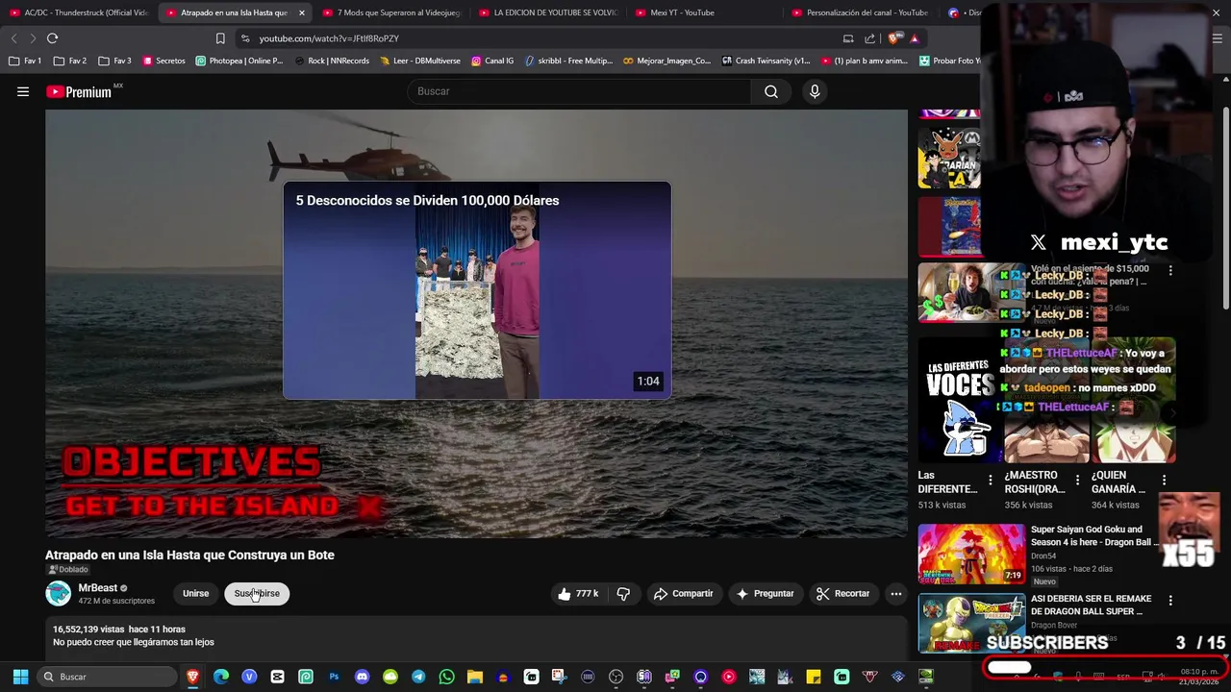Switch to 'LA EDICION DE YOUTUBE' tab
The image size is (1231, 692).
(547, 12)
